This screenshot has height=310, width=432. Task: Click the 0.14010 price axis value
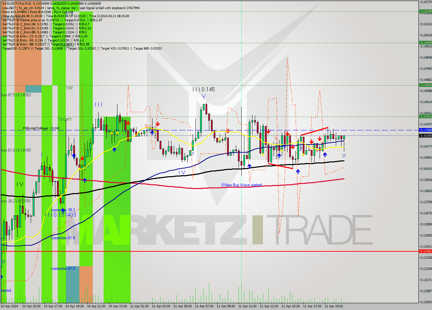pyautogui.click(x=426, y=168)
